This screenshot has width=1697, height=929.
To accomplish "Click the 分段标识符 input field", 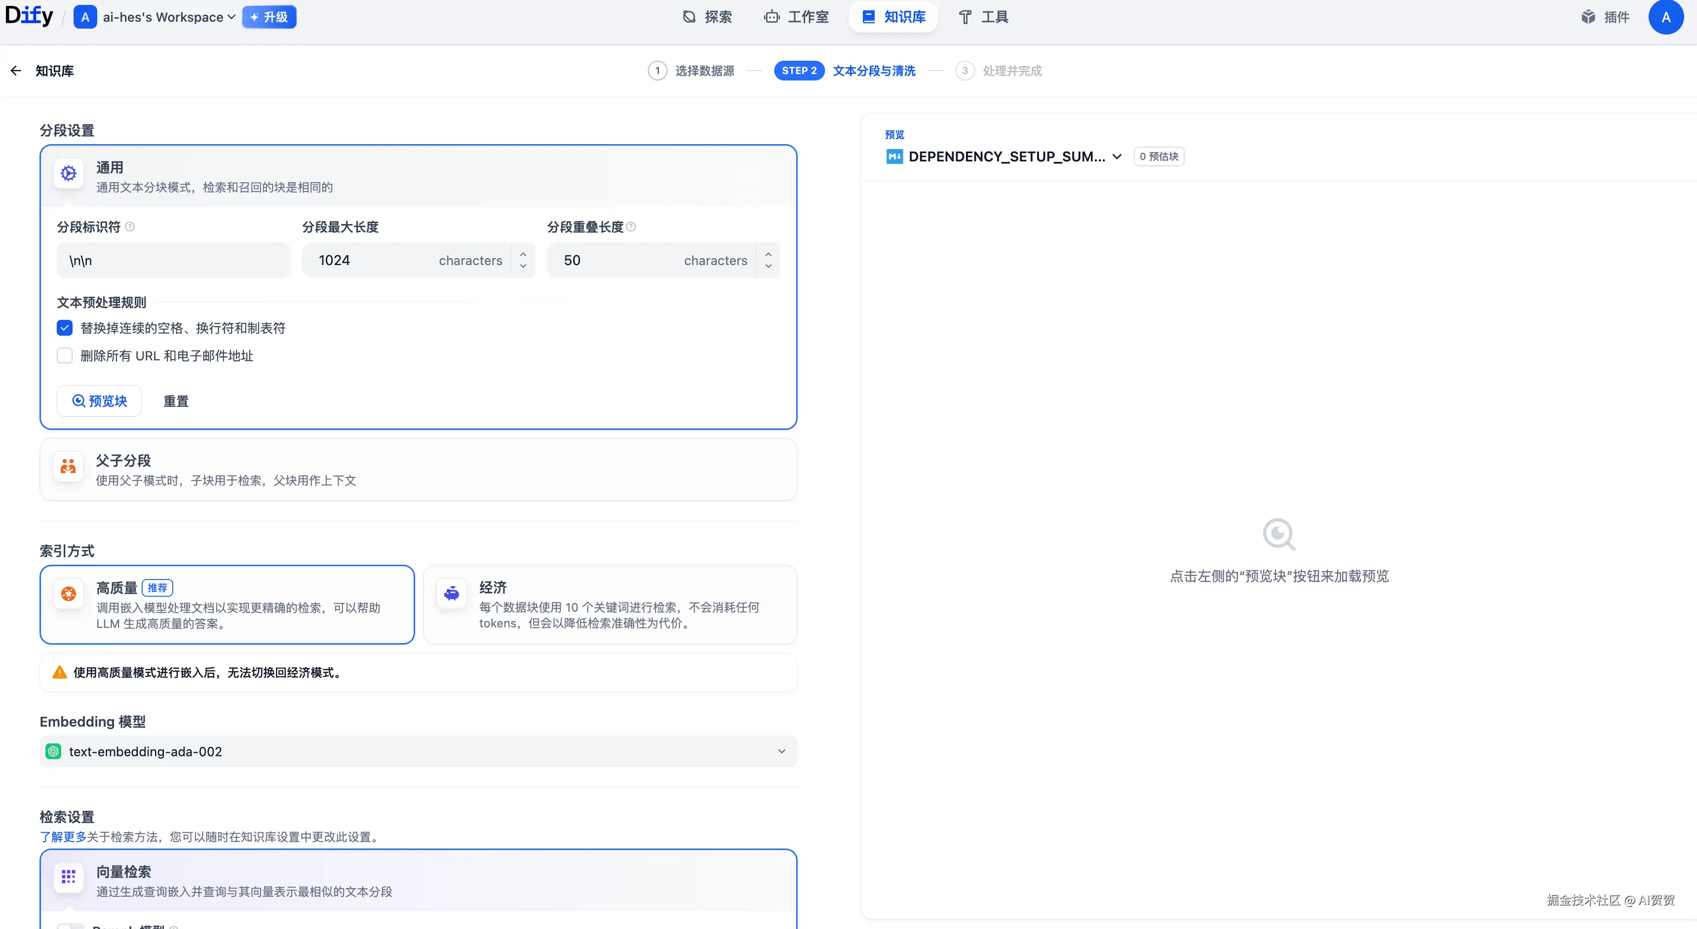I will (x=173, y=260).
